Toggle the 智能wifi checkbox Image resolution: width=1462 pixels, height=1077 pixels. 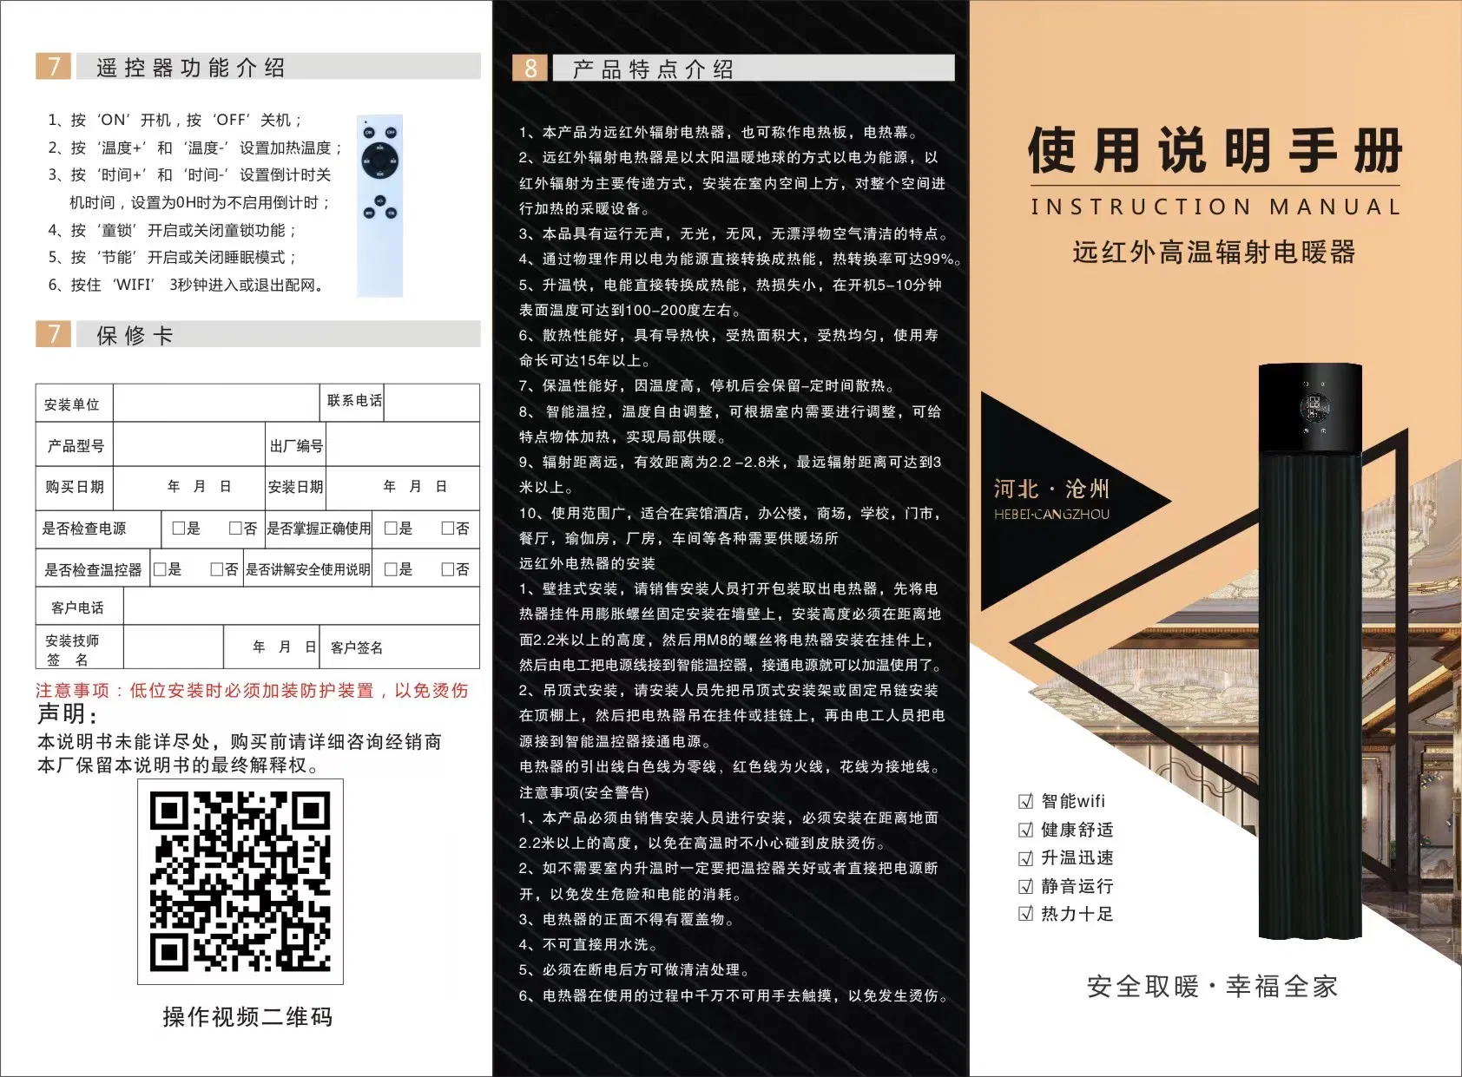(1025, 801)
